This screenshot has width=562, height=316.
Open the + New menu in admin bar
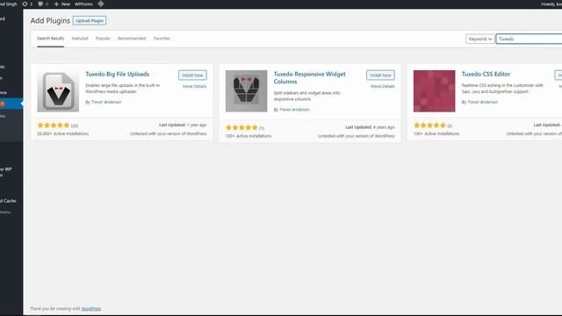(62, 4)
